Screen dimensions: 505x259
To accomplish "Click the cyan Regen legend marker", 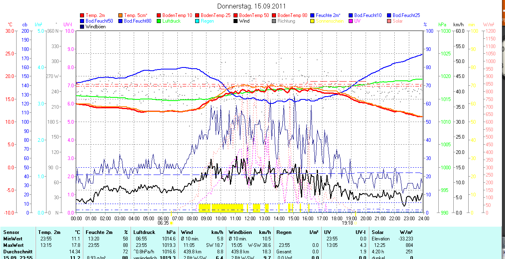I will [x=198, y=21].
